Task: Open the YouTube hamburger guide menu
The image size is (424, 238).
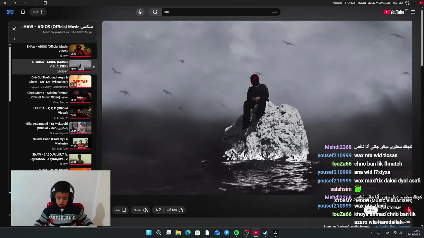Action: tap(413, 12)
